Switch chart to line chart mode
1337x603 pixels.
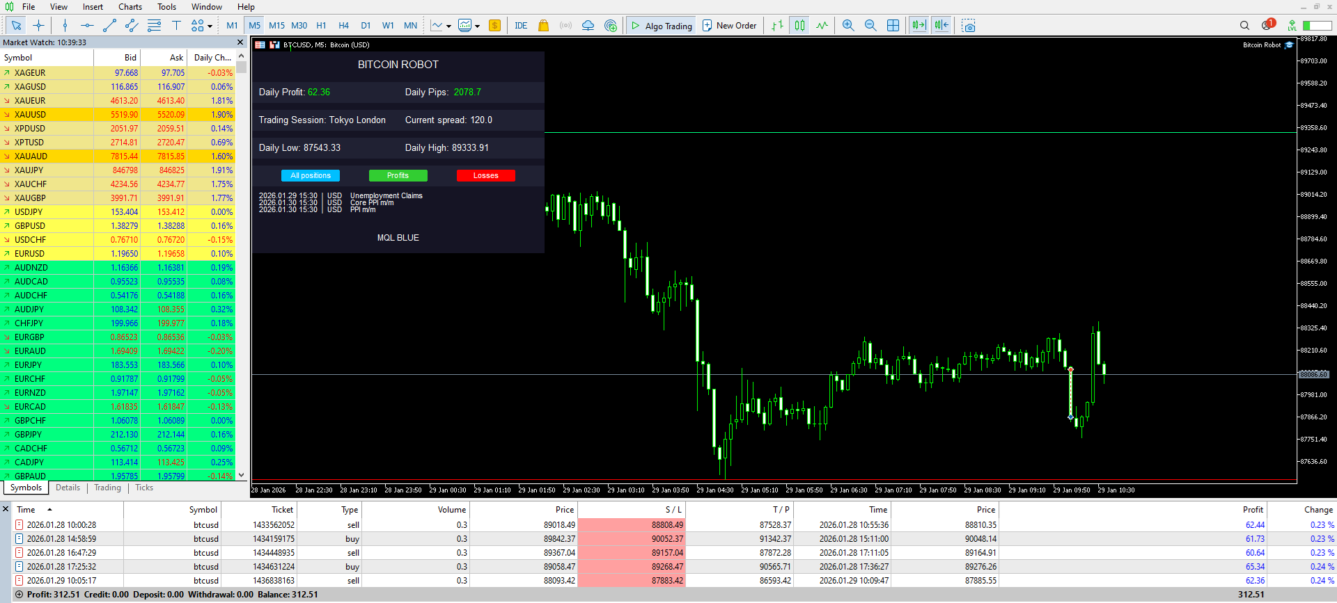click(x=822, y=26)
